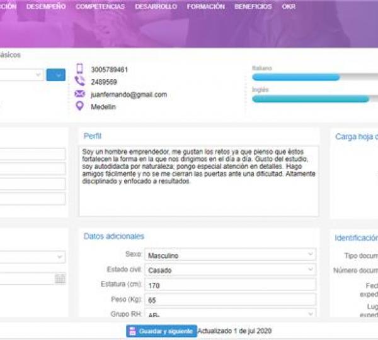Click the Guardar y siguiente button
The width and height of the screenshot is (378, 340).
coord(161,331)
